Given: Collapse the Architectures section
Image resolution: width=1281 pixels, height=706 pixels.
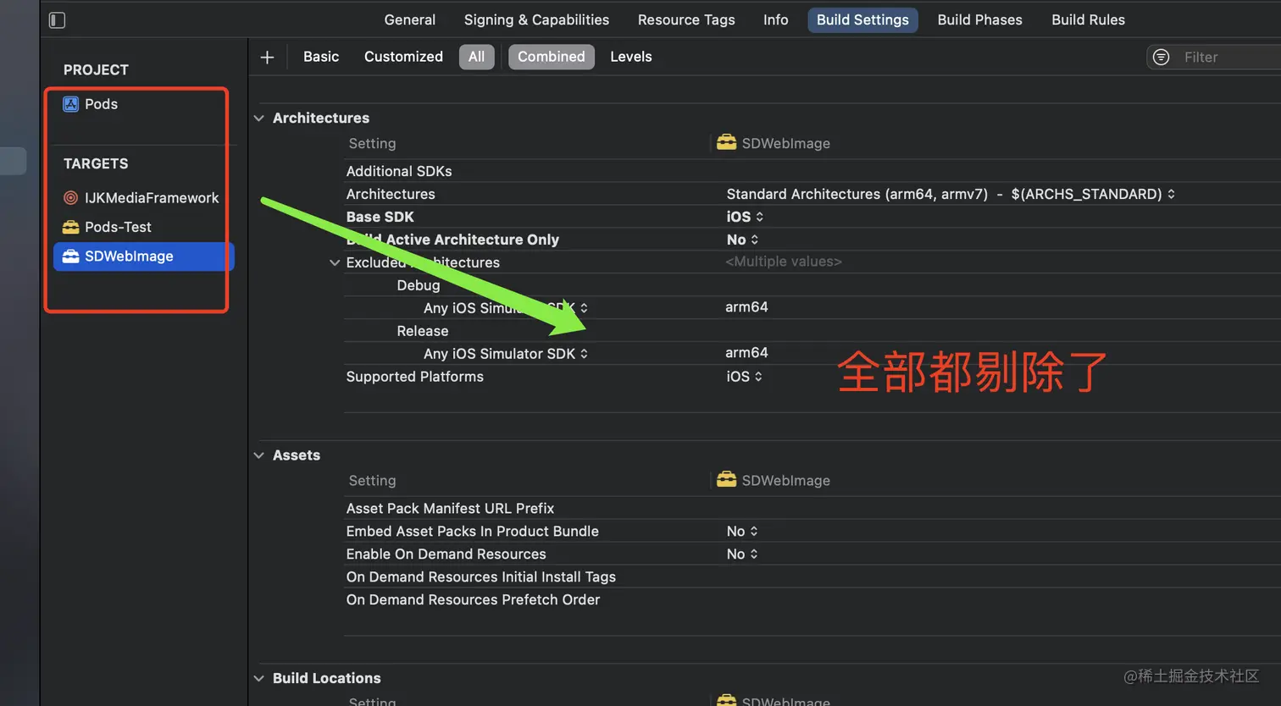Looking at the screenshot, I should click(x=259, y=118).
